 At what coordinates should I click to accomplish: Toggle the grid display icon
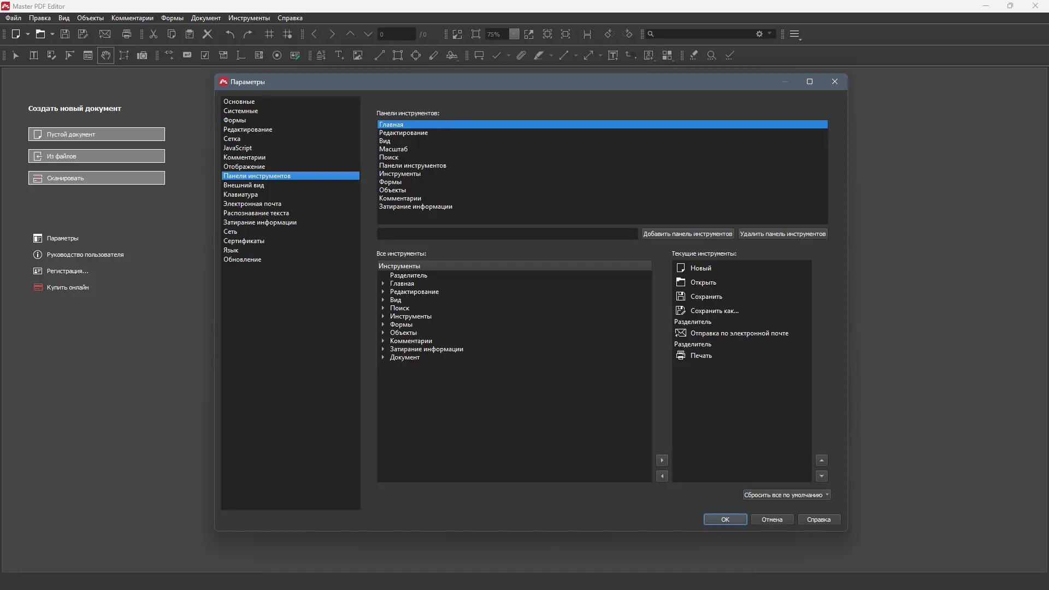[269, 34]
